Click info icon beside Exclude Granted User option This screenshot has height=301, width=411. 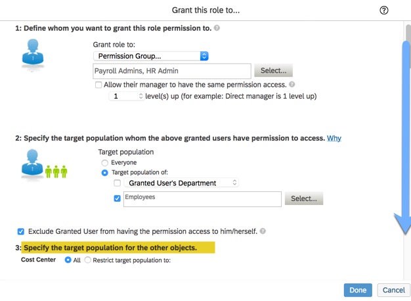pos(263,231)
